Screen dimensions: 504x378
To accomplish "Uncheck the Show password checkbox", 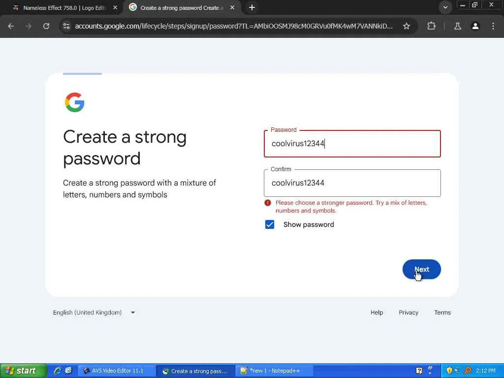I will coord(270,224).
